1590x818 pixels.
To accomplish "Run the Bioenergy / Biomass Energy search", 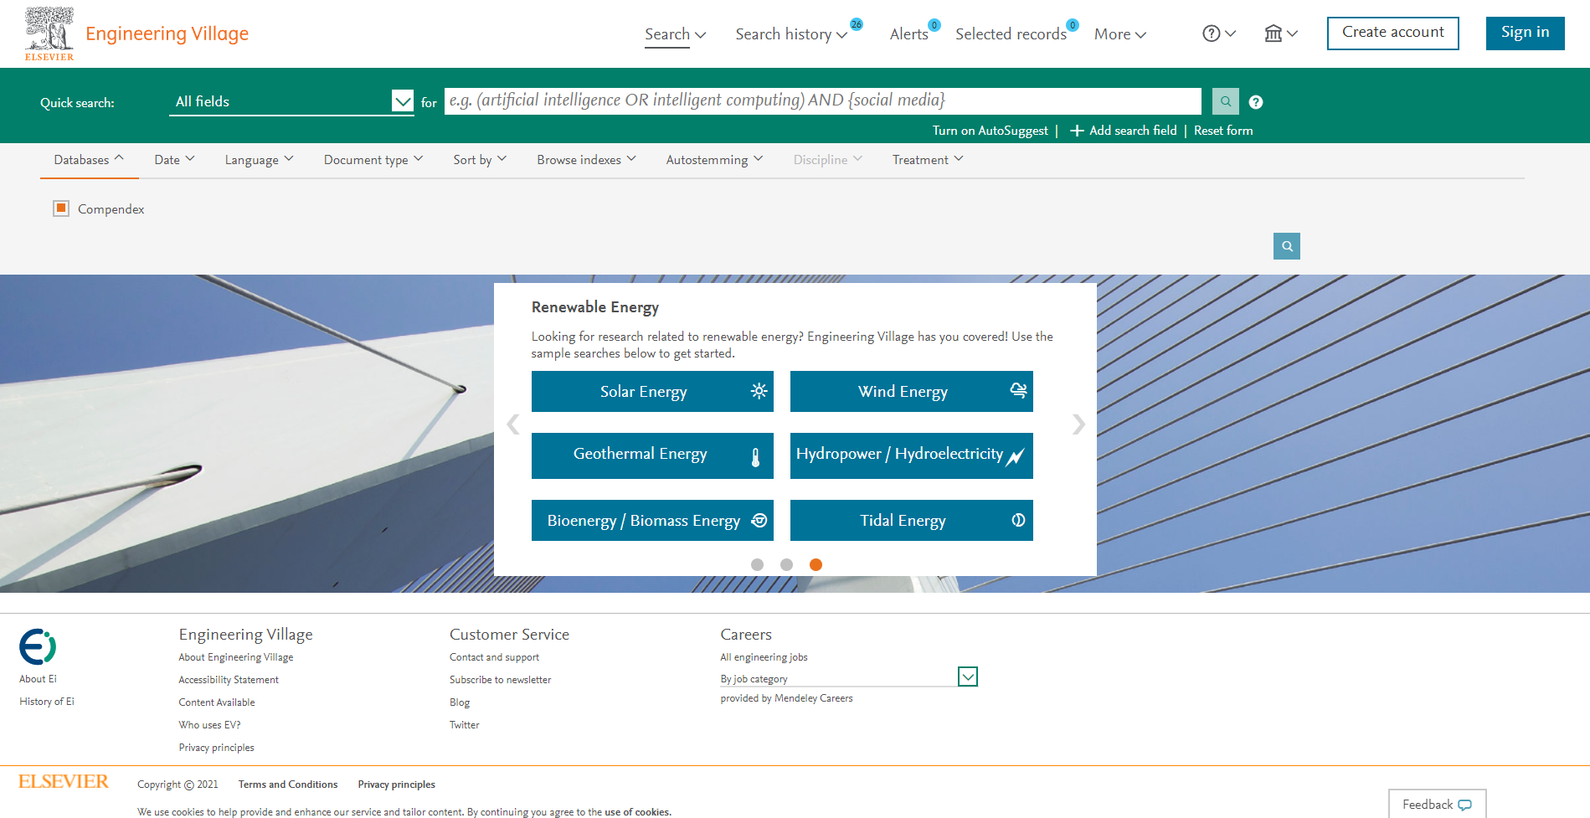I will [652, 520].
